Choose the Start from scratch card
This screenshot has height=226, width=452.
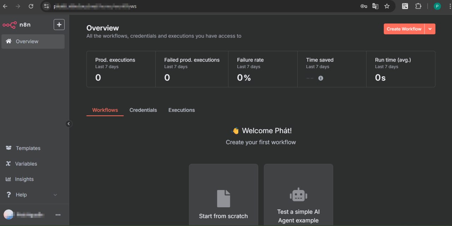tap(223, 198)
